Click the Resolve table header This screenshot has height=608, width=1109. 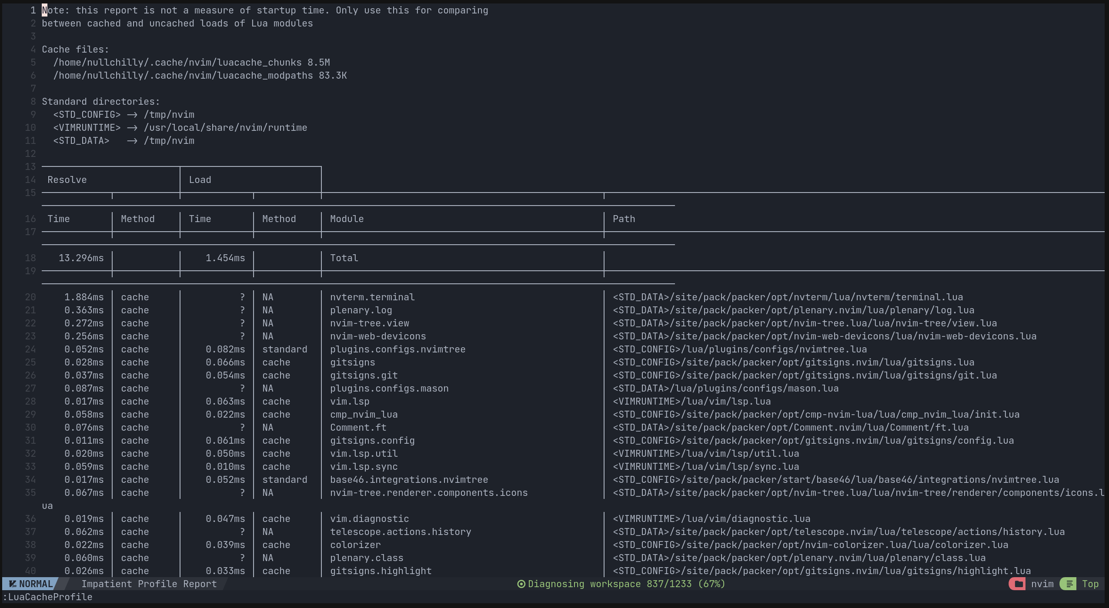coord(66,179)
